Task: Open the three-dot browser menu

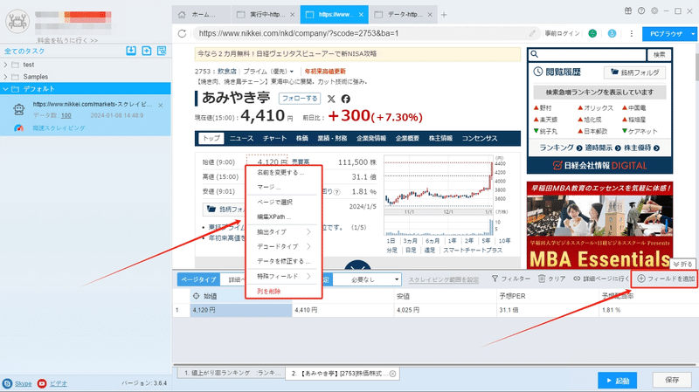Action: [x=631, y=33]
